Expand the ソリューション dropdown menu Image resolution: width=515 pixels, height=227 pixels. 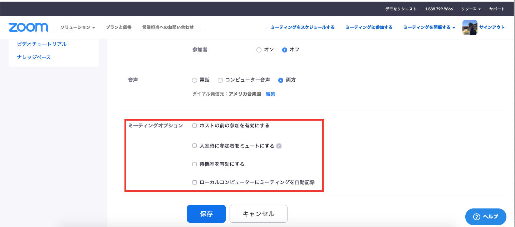coord(78,27)
